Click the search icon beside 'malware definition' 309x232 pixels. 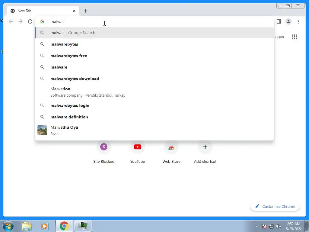(42, 117)
